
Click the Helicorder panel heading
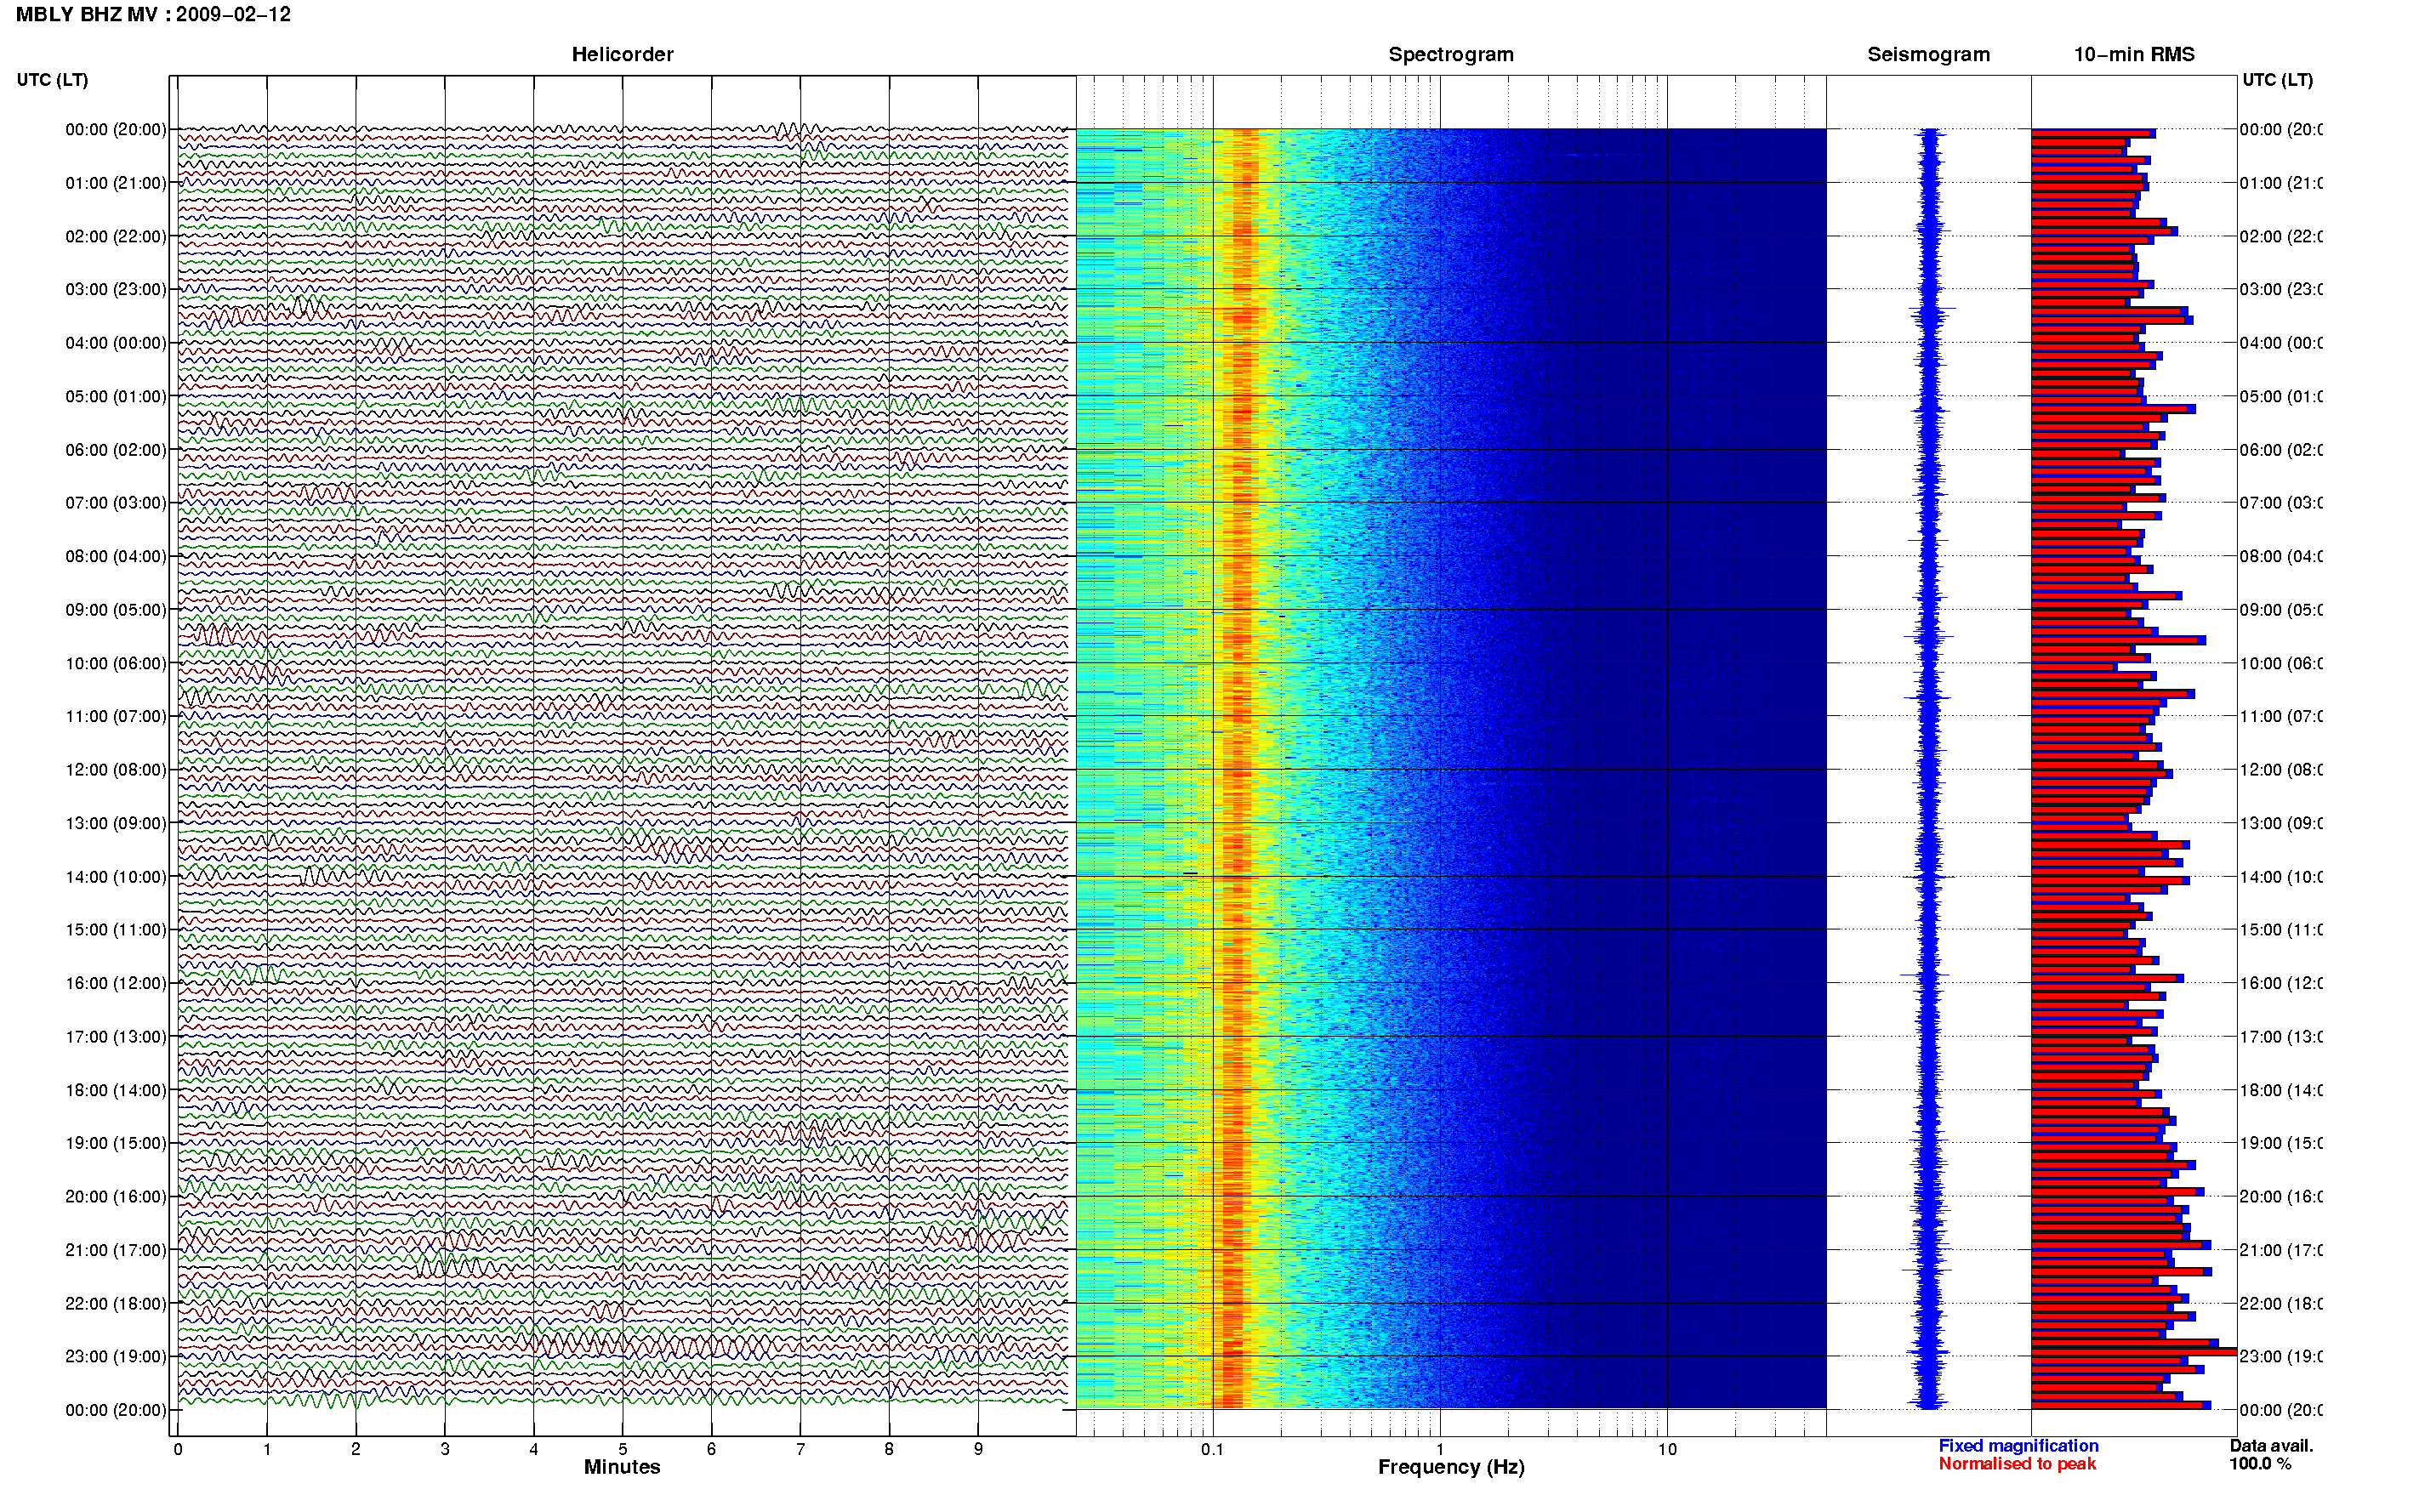point(622,54)
